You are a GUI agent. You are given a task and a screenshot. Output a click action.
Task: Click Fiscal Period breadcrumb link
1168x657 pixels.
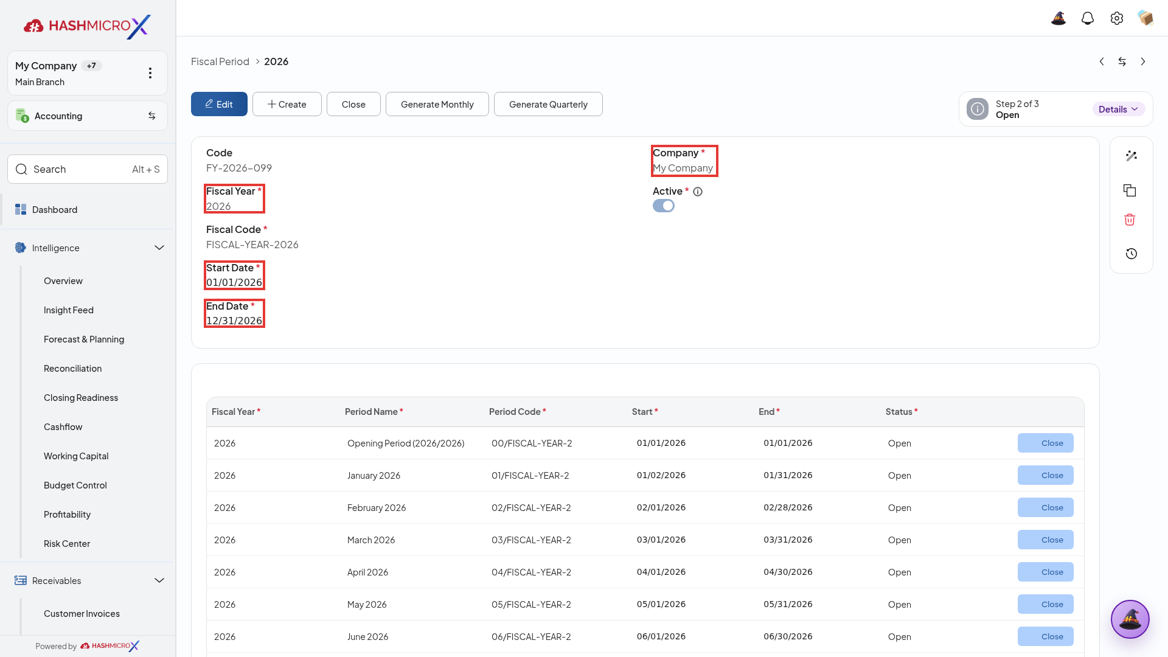tap(220, 61)
